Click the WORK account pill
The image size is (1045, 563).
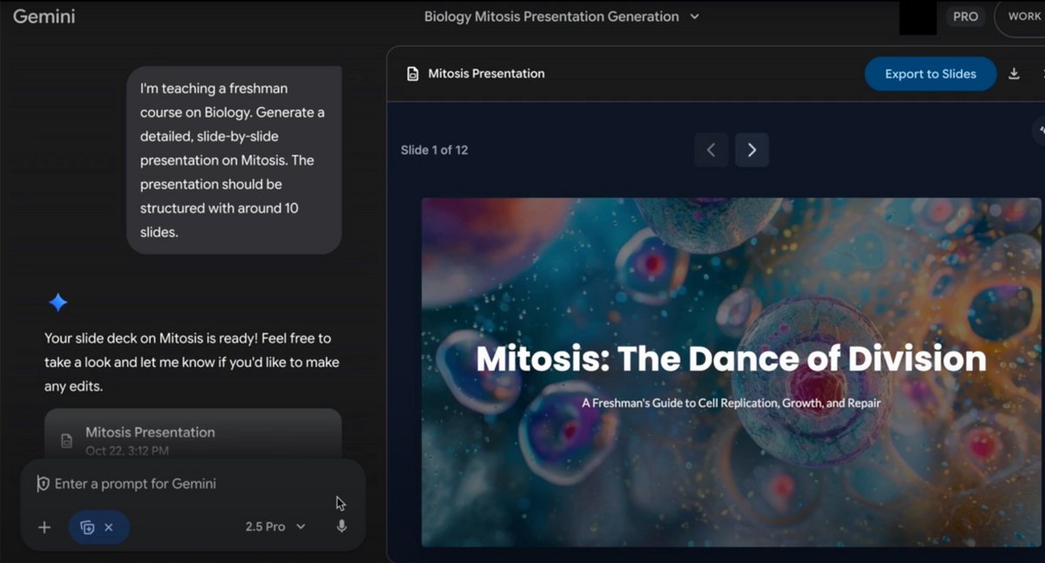1022,17
